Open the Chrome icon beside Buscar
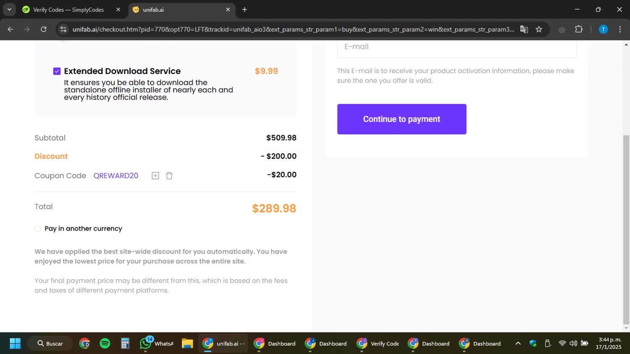The height and width of the screenshot is (354, 630). point(85,344)
